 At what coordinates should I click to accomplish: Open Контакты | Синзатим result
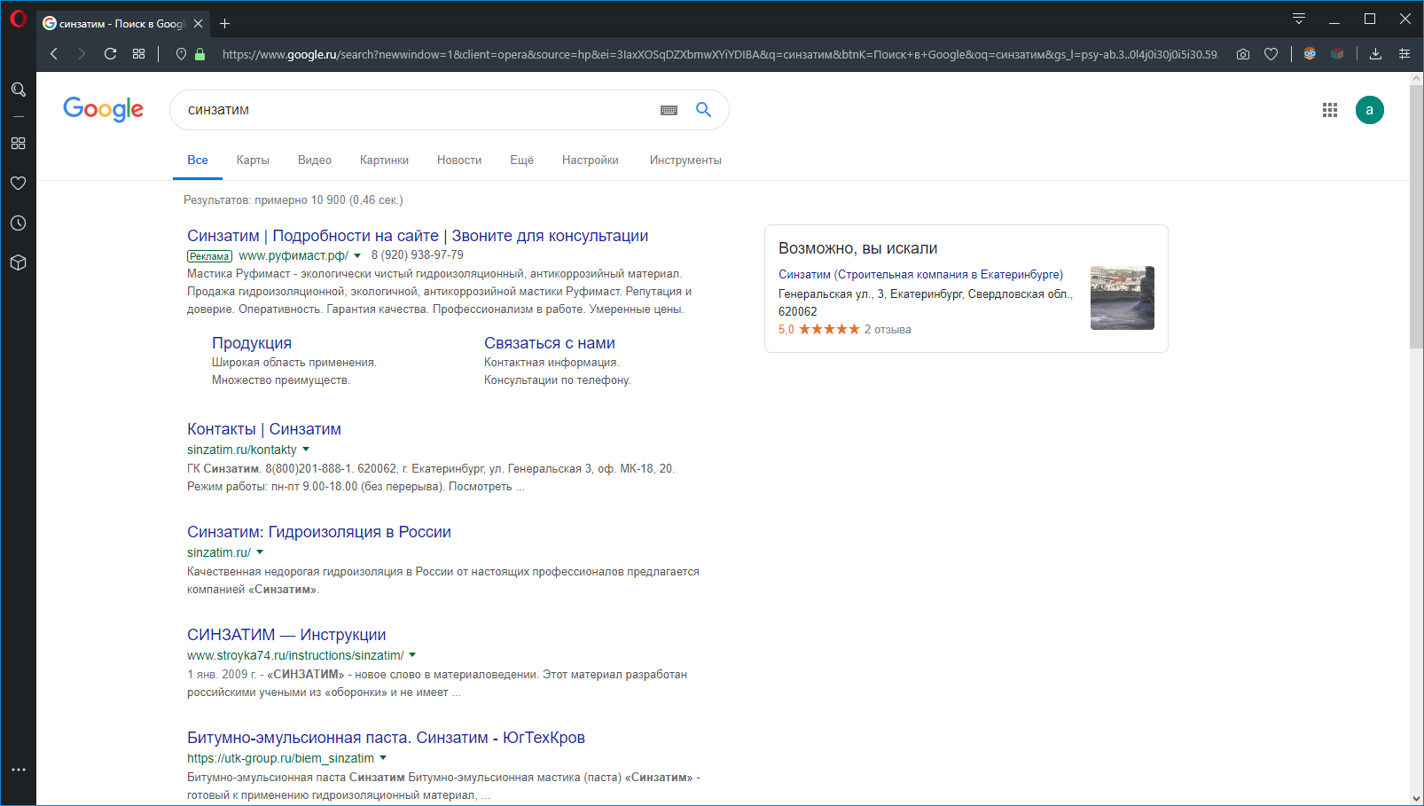[x=264, y=429]
